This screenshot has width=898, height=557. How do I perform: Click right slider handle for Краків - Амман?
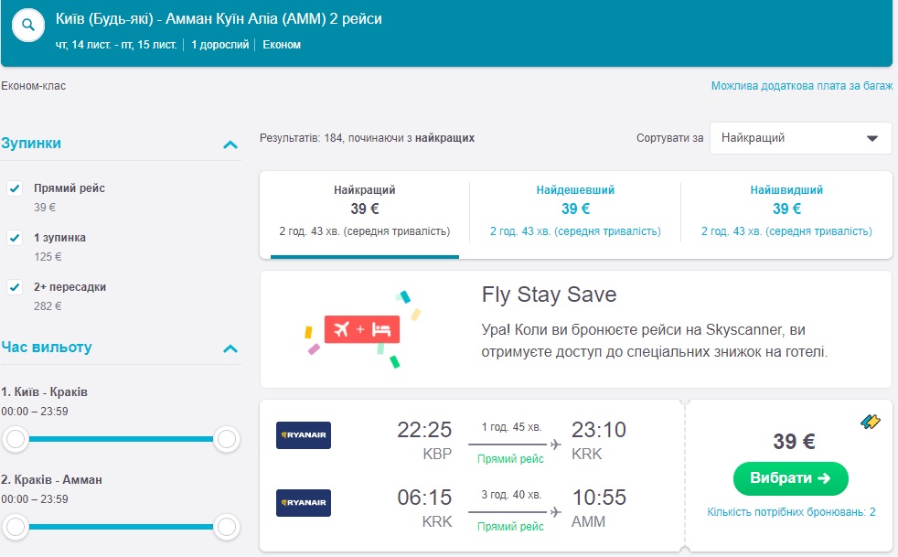pyautogui.click(x=227, y=526)
